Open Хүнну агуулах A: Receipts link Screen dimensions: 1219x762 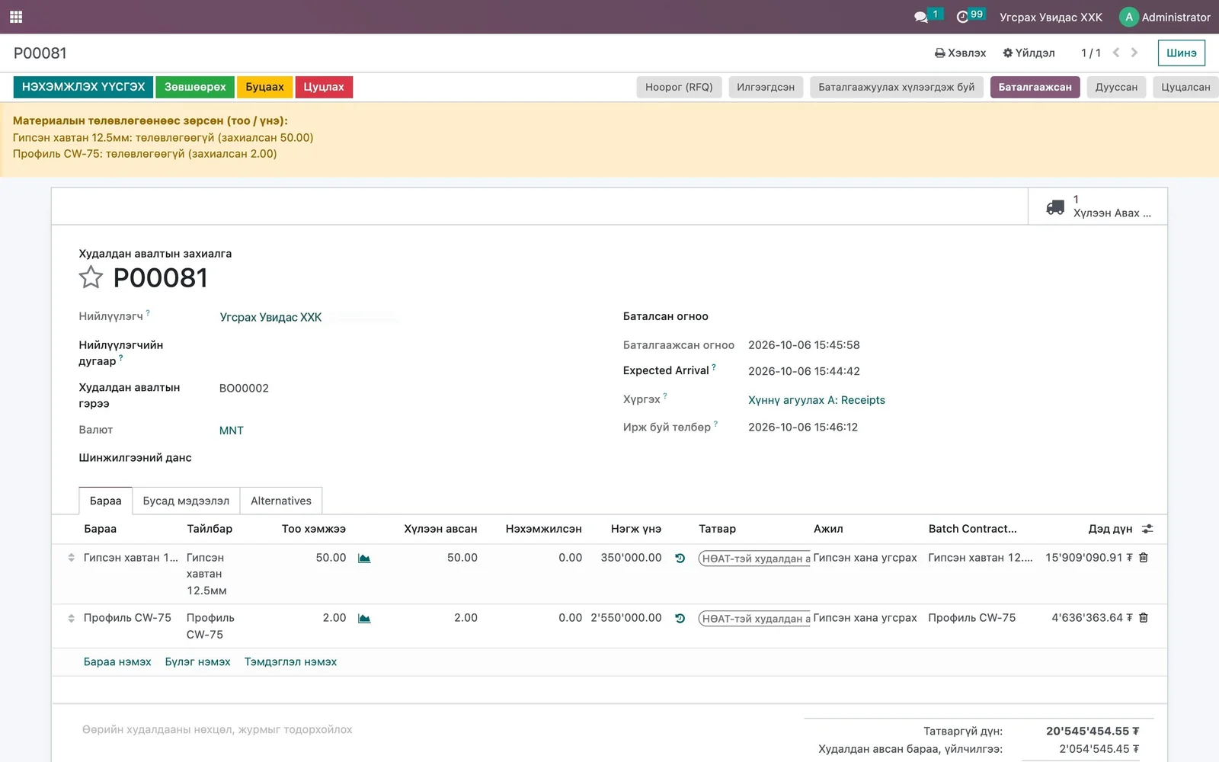pos(817,400)
